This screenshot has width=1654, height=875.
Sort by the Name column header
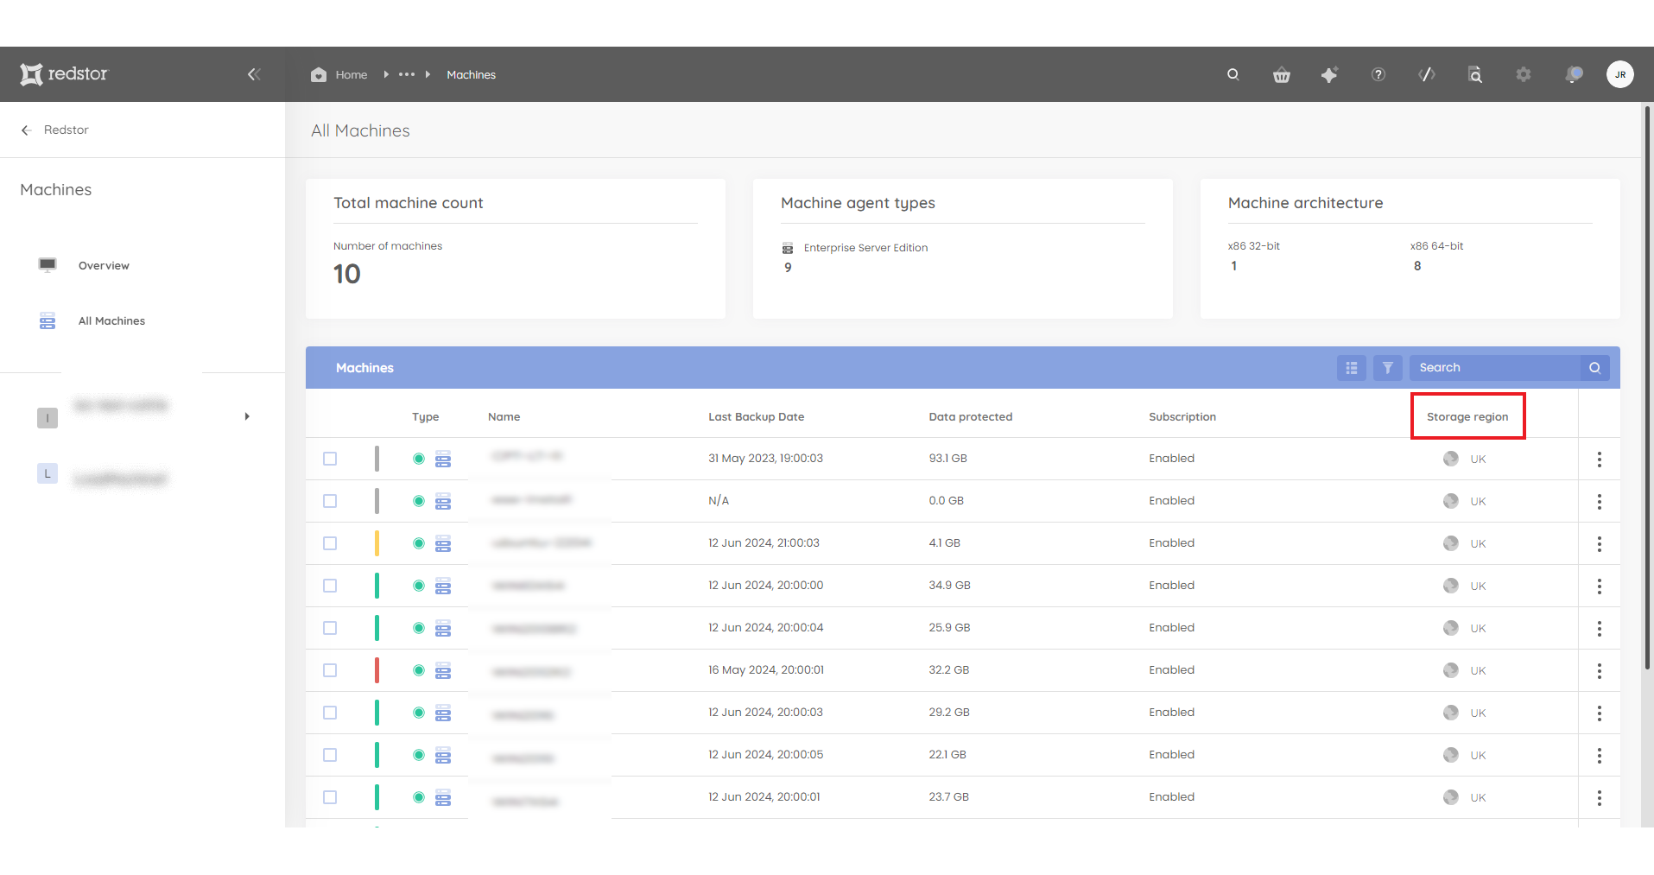tap(504, 417)
